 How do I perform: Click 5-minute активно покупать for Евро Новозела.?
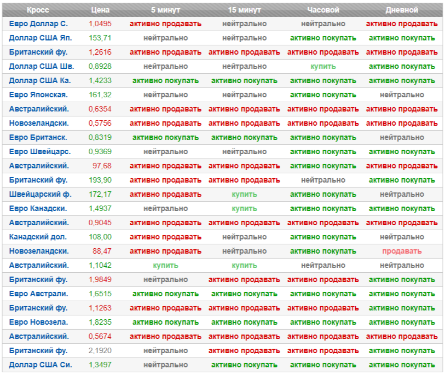pyautogui.click(x=165, y=322)
